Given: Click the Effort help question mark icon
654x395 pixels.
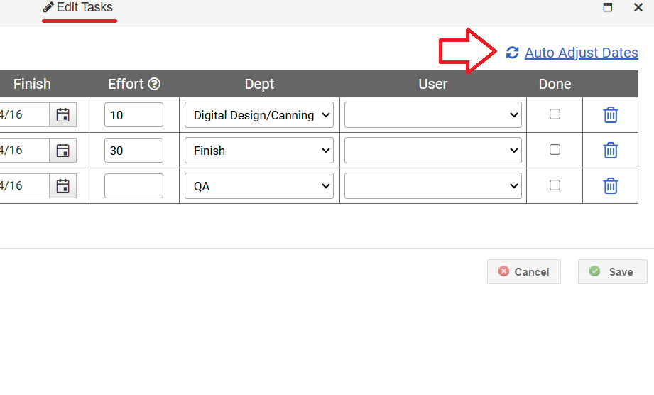Looking at the screenshot, I should pyautogui.click(x=154, y=84).
